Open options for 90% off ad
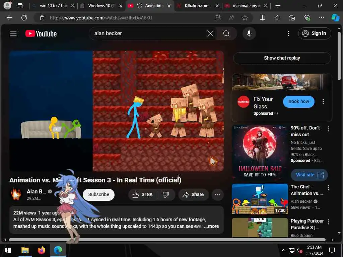The height and width of the screenshot is (257, 343). pos(328,129)
